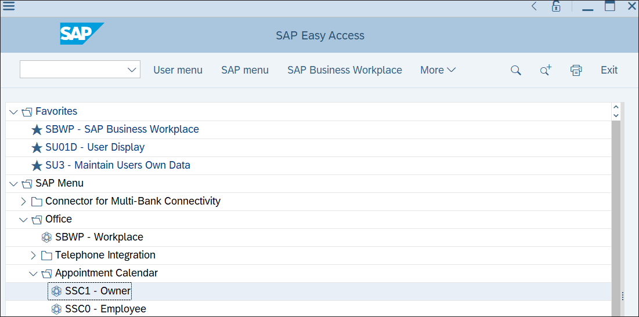Click the SAP Menu folder icon

pos(27,184)
